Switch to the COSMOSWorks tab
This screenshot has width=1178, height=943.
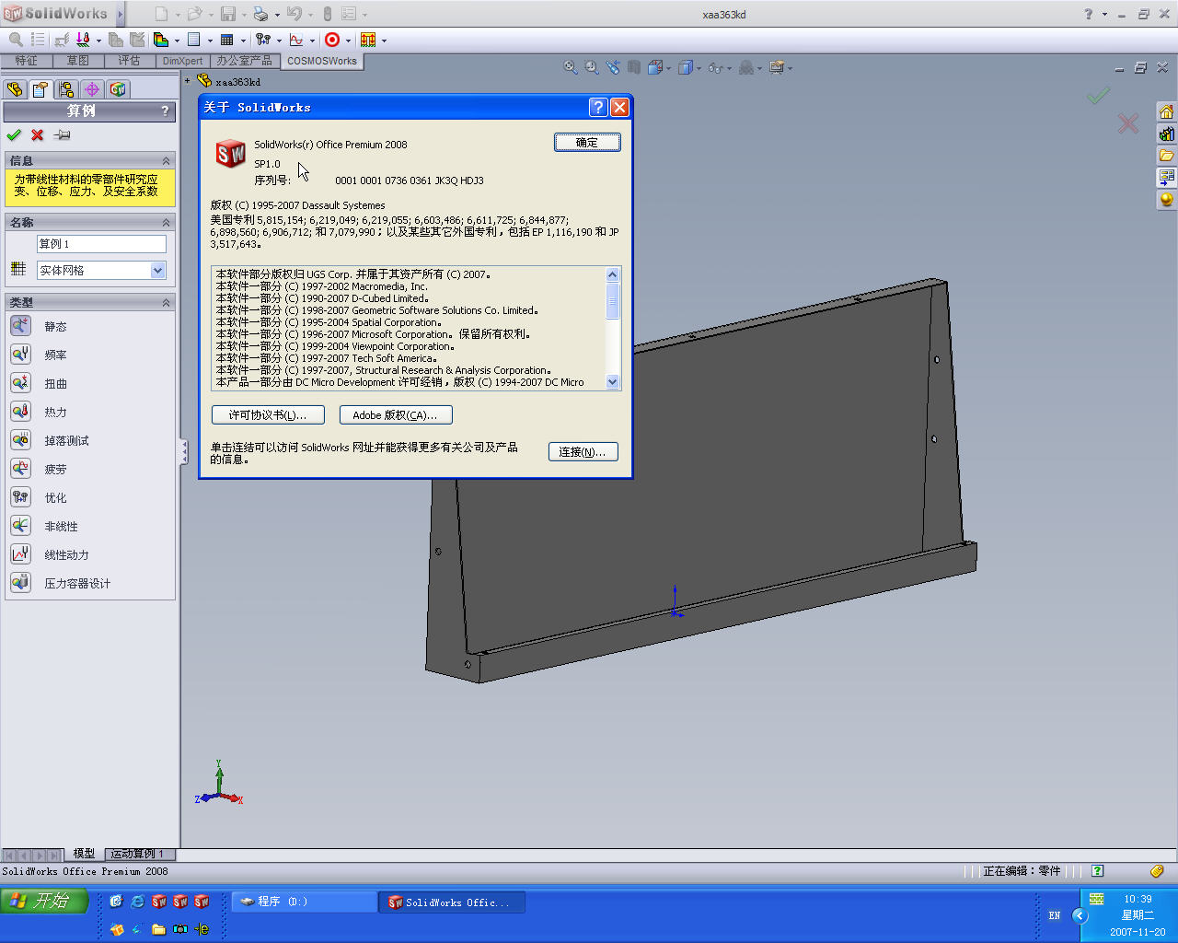tap(322, 62)
